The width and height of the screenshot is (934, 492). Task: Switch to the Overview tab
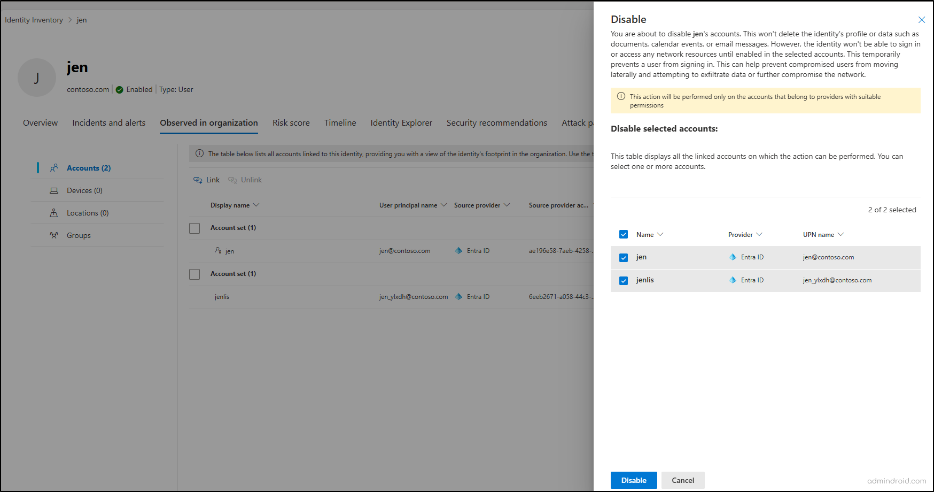click(x=40, y=123)
